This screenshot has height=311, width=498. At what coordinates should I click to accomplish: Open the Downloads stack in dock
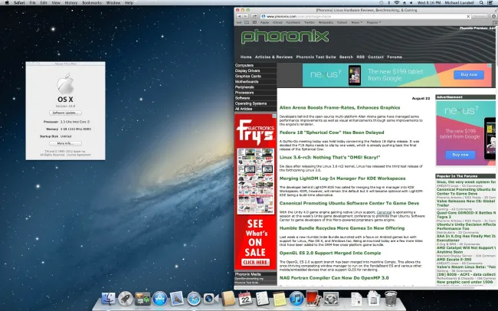coord(374,299)
